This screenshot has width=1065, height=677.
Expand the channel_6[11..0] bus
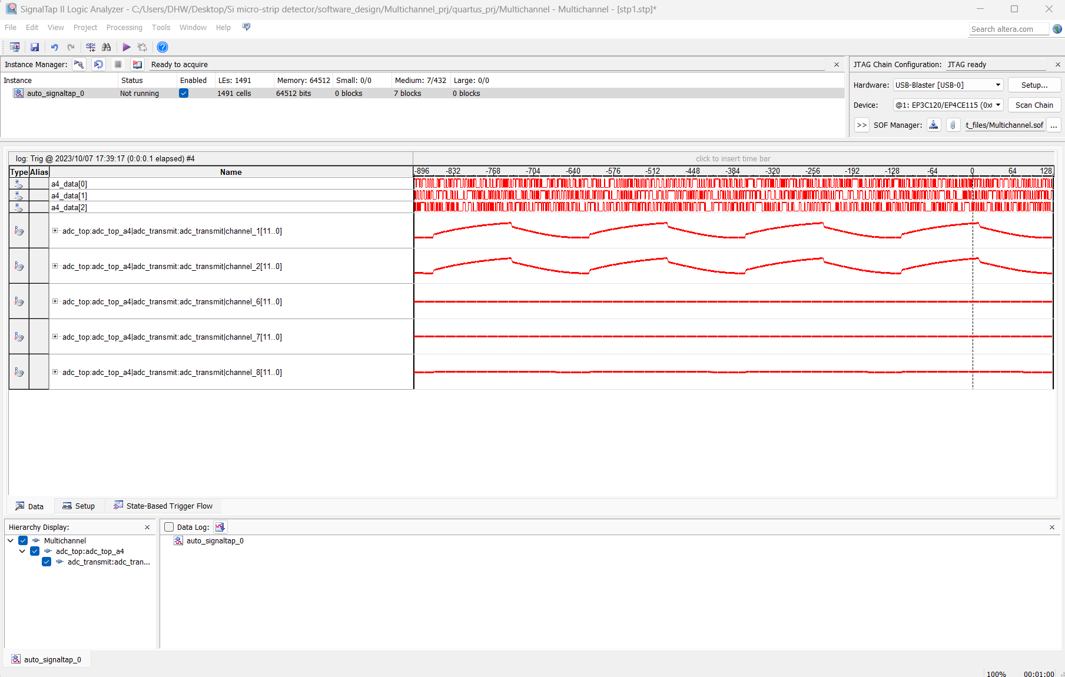pos(55,301)
